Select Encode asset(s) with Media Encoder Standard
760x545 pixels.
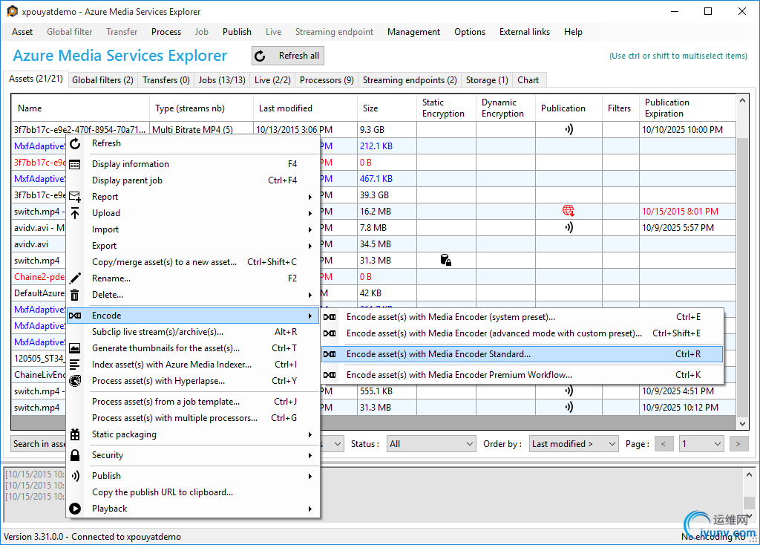tap(522, 354)
